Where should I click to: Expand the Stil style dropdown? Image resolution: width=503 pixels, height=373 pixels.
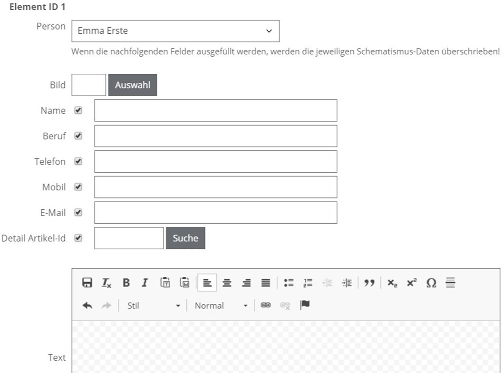tap(153, 305)
